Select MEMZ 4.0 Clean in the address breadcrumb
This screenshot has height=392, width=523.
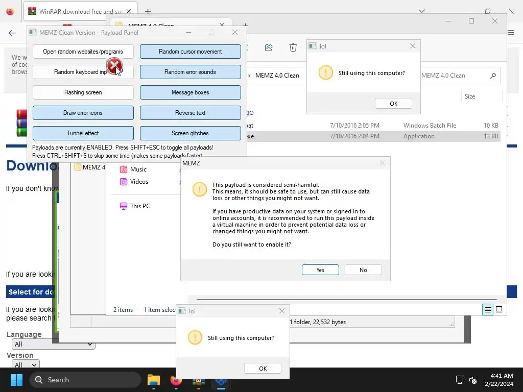click(x=277, y=76)
